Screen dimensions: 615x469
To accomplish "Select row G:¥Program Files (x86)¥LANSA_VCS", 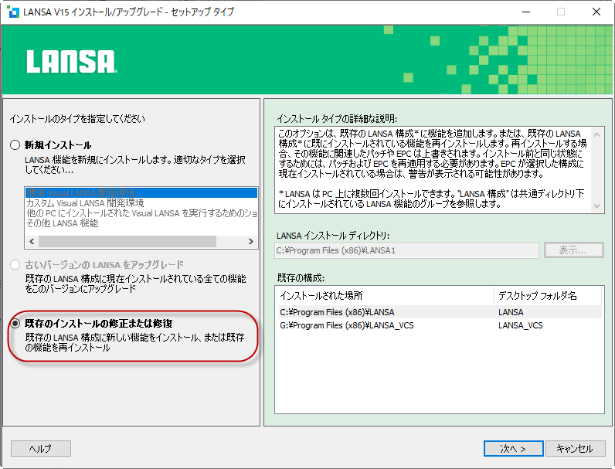I will coord(440,325).
